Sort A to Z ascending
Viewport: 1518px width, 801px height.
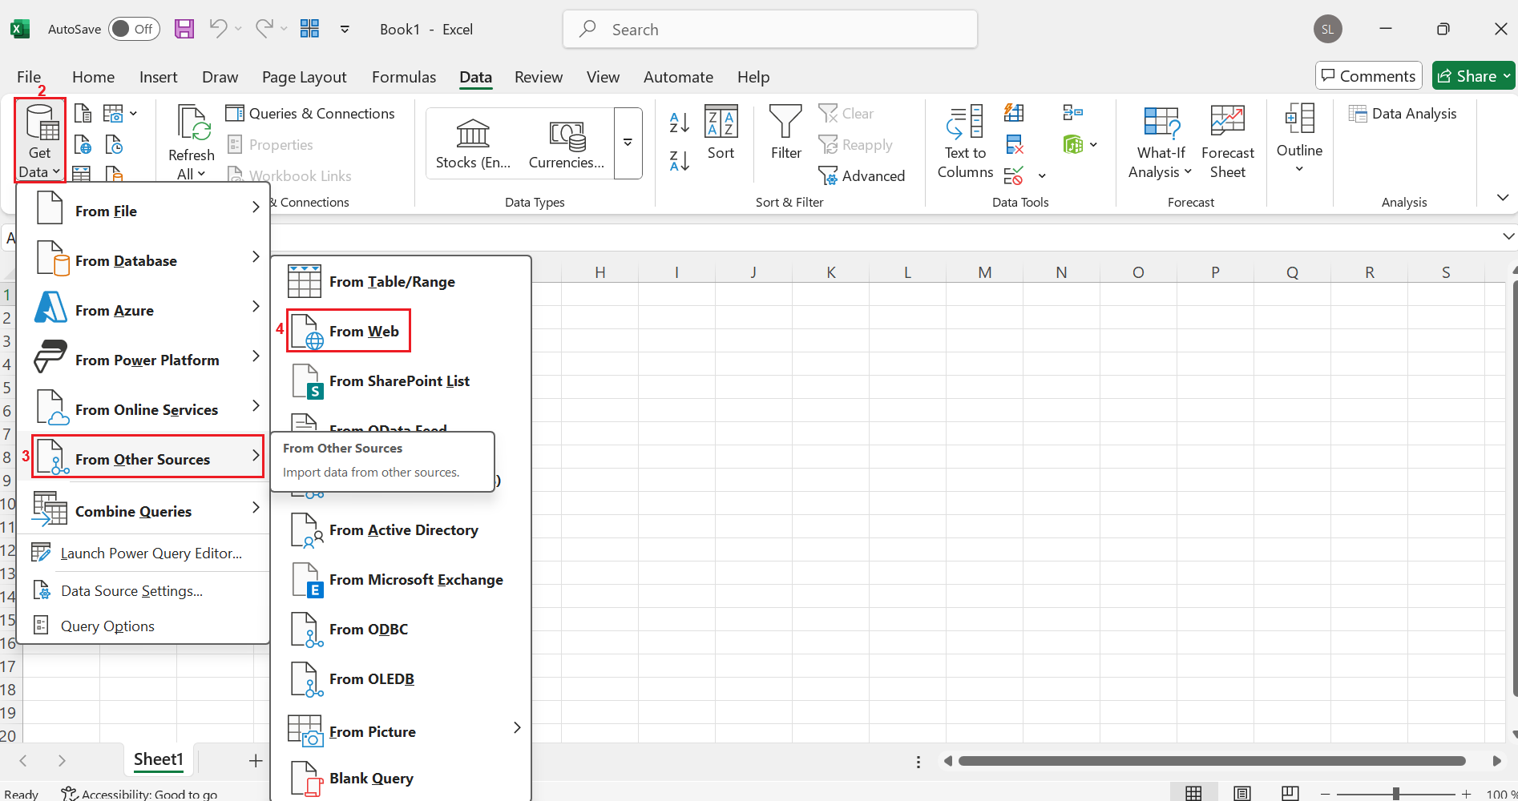679,123
